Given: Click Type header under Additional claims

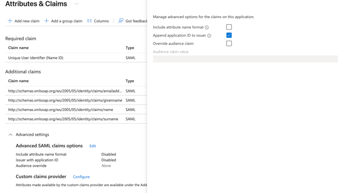Looking at the screenshot, I should coord(130,81).
